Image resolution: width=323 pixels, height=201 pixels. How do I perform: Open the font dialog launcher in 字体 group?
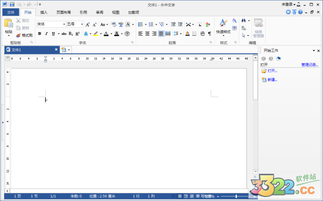pyautogui.click(x=132, y=42)
